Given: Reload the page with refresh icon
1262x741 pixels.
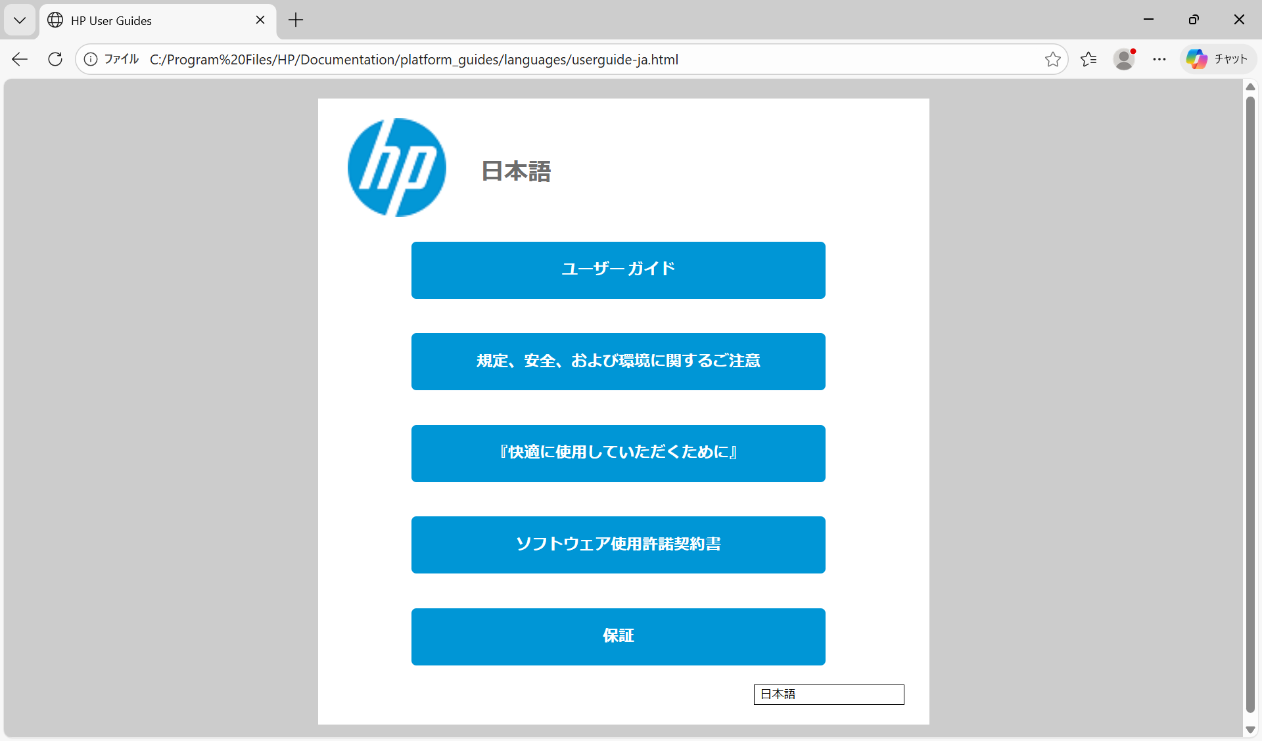Looking at the screenshot, I should [x=55, y=59].
